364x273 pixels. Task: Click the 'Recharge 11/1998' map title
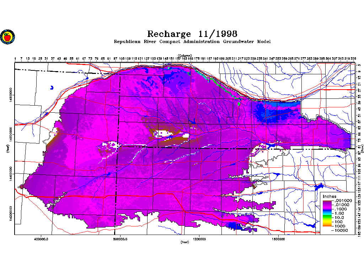coord(192,34)
